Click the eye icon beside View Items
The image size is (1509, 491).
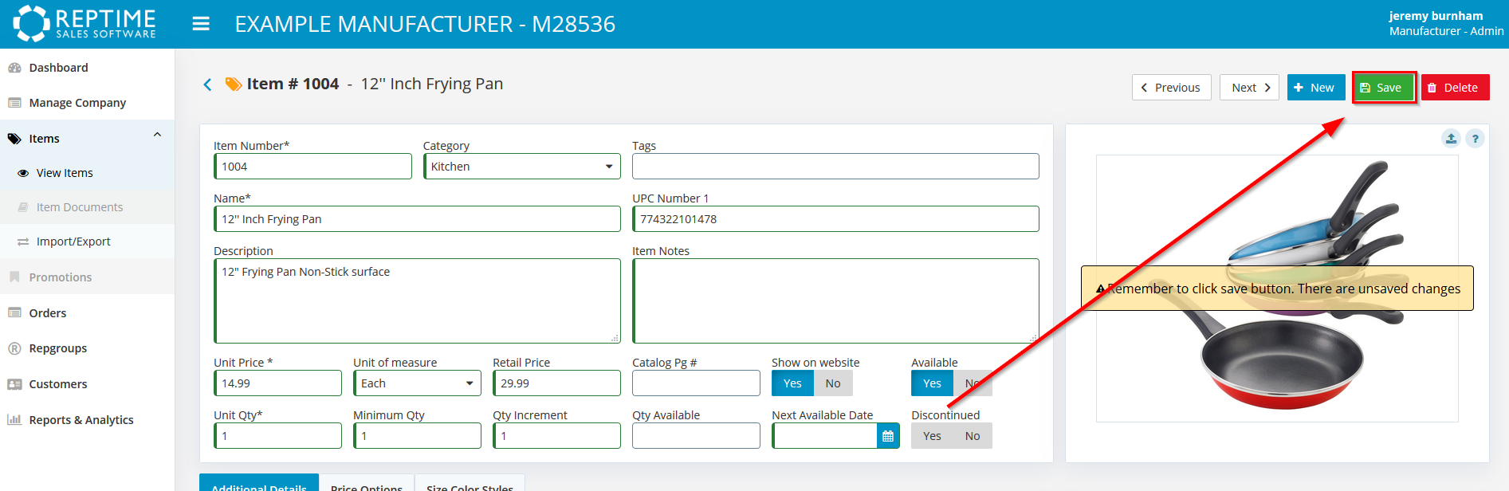[x=23, y=173]
